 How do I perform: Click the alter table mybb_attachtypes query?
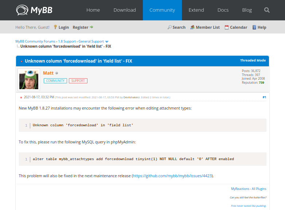(x=133, y=159)
